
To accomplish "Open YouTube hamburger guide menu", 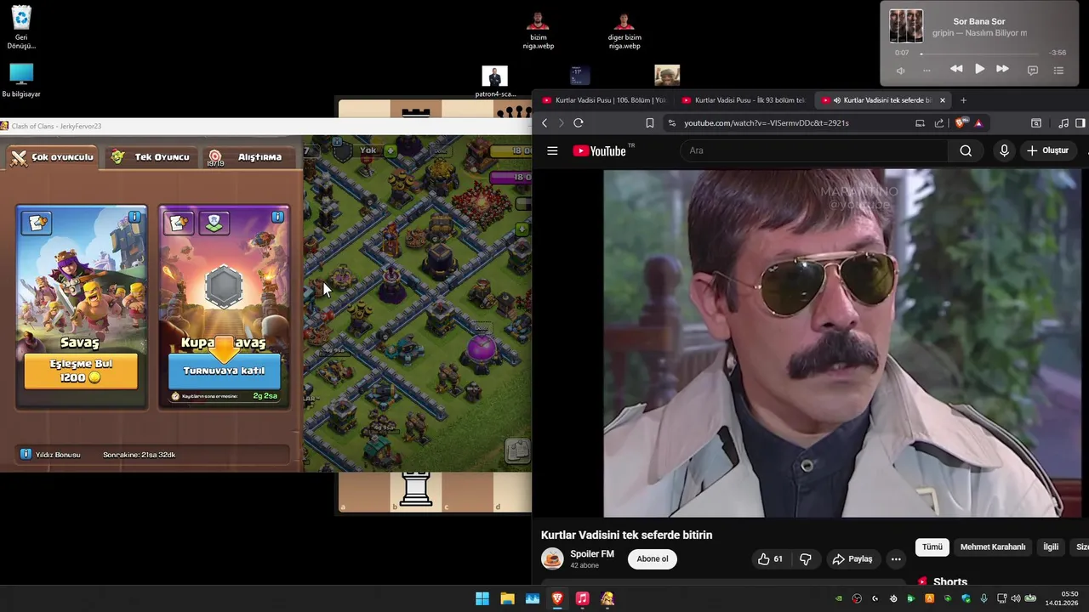I will (x=552, y=150).
